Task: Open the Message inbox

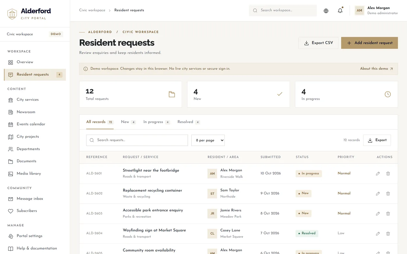Action: [35, 199]
